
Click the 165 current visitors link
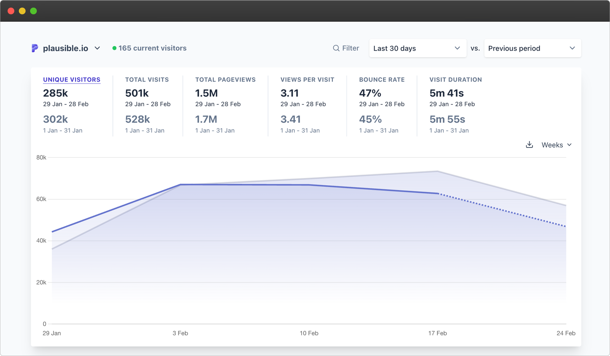coord(152,48)
